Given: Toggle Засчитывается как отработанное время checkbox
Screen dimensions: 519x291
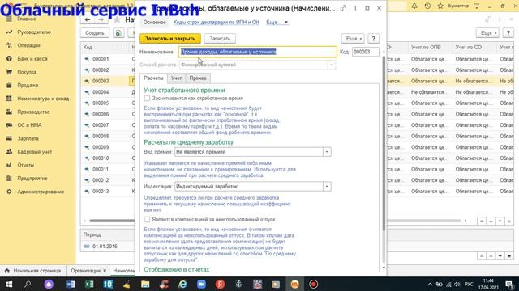Looking at the screenshot, I should pos(147,99).
